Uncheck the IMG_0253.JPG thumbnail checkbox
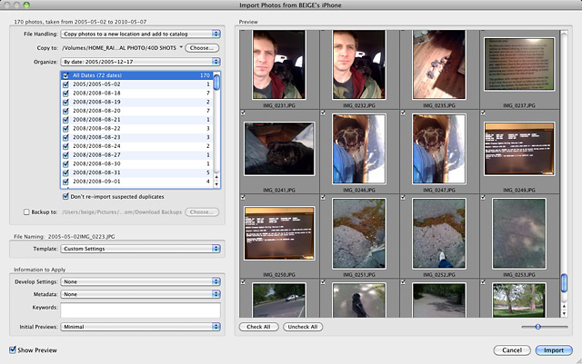Image resolution: width=582 pixels, height=364 pixels. point(483,197)
